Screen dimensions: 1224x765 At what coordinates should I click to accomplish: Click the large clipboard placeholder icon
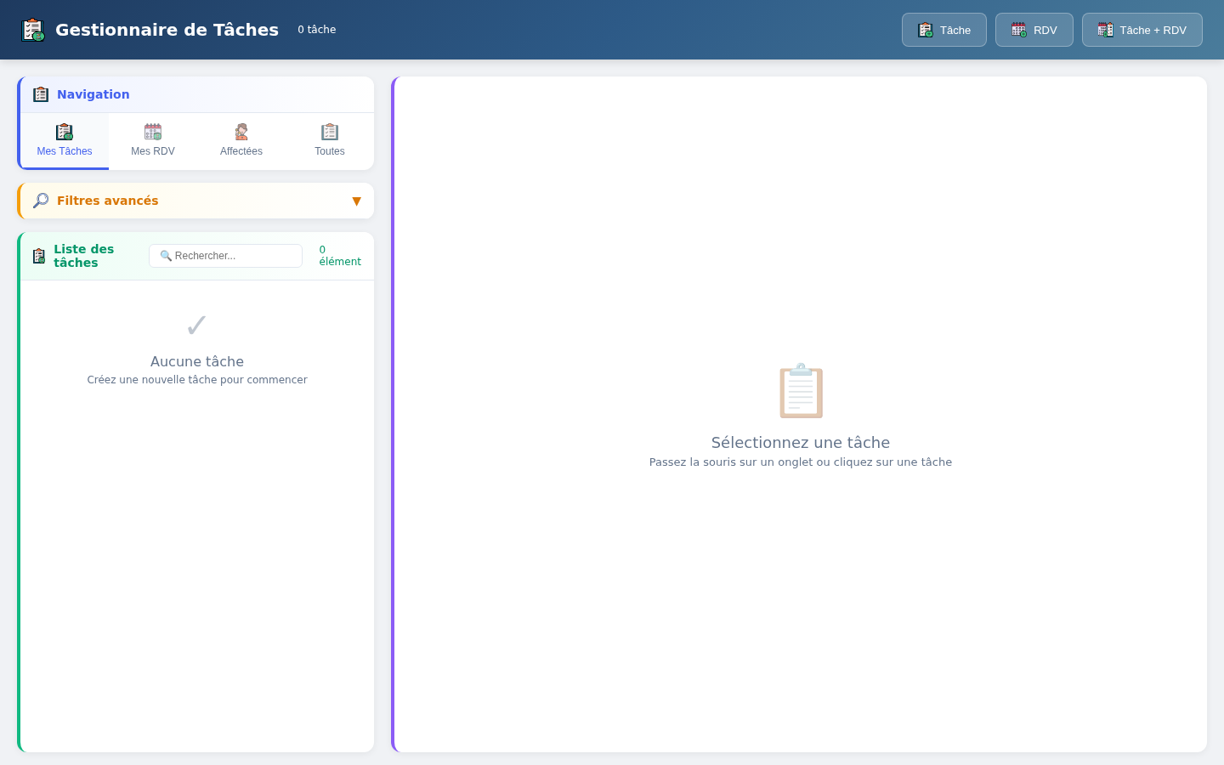(801, 391)
